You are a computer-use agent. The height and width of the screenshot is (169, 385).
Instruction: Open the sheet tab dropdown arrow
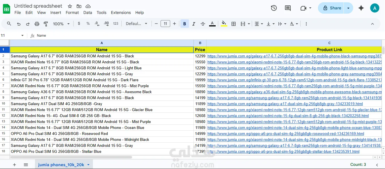pos(88,165)
